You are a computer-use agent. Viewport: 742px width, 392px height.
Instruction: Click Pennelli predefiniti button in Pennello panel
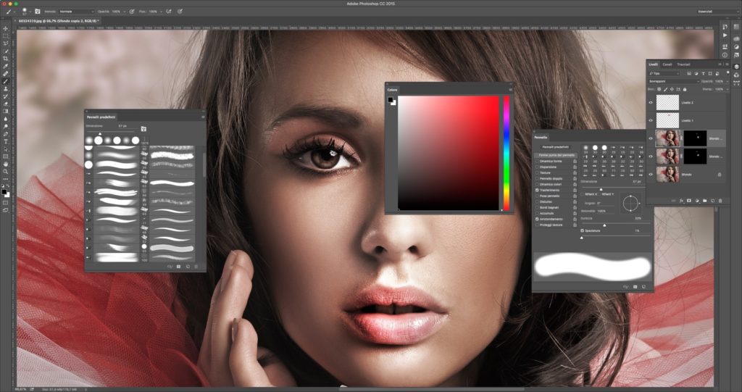point(556,147)
